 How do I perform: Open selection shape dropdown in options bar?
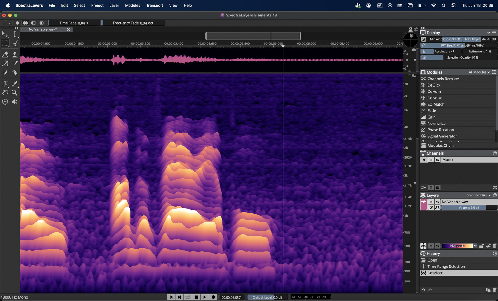[7, 23]
